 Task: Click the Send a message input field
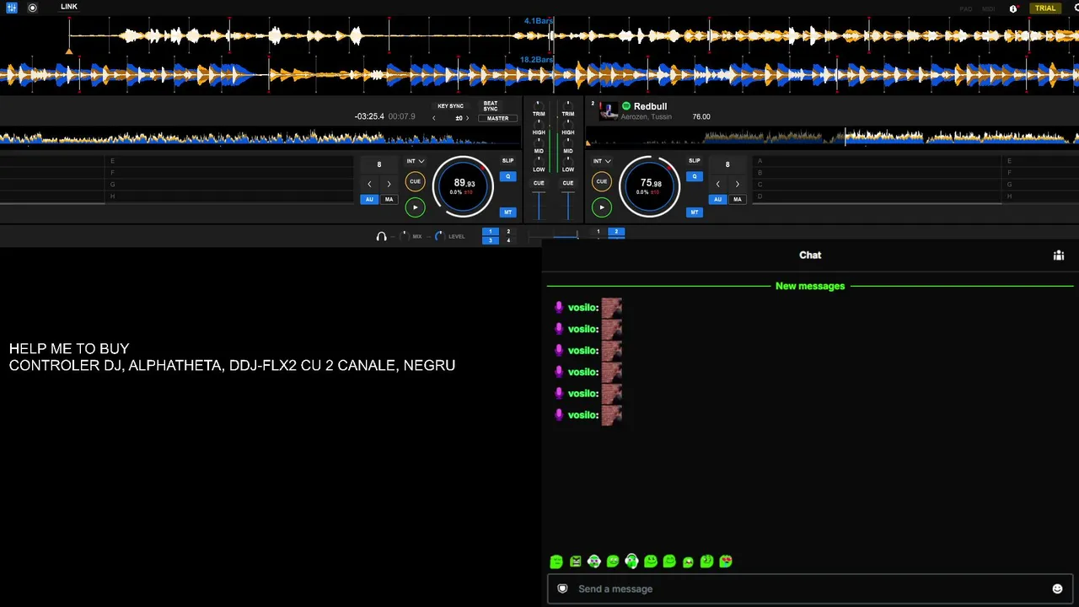point(809,588)
